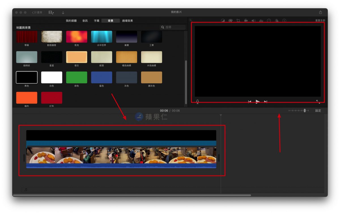340x213 pixels.
Task: Open the color balance tool
Action: click(223, 21)
